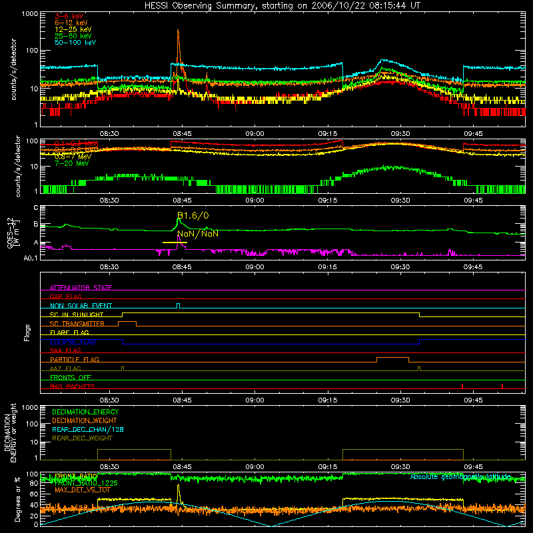Select the 25-50 keV legend label
Viewport: 533px width, 533px height.
[x=73, y=36]
